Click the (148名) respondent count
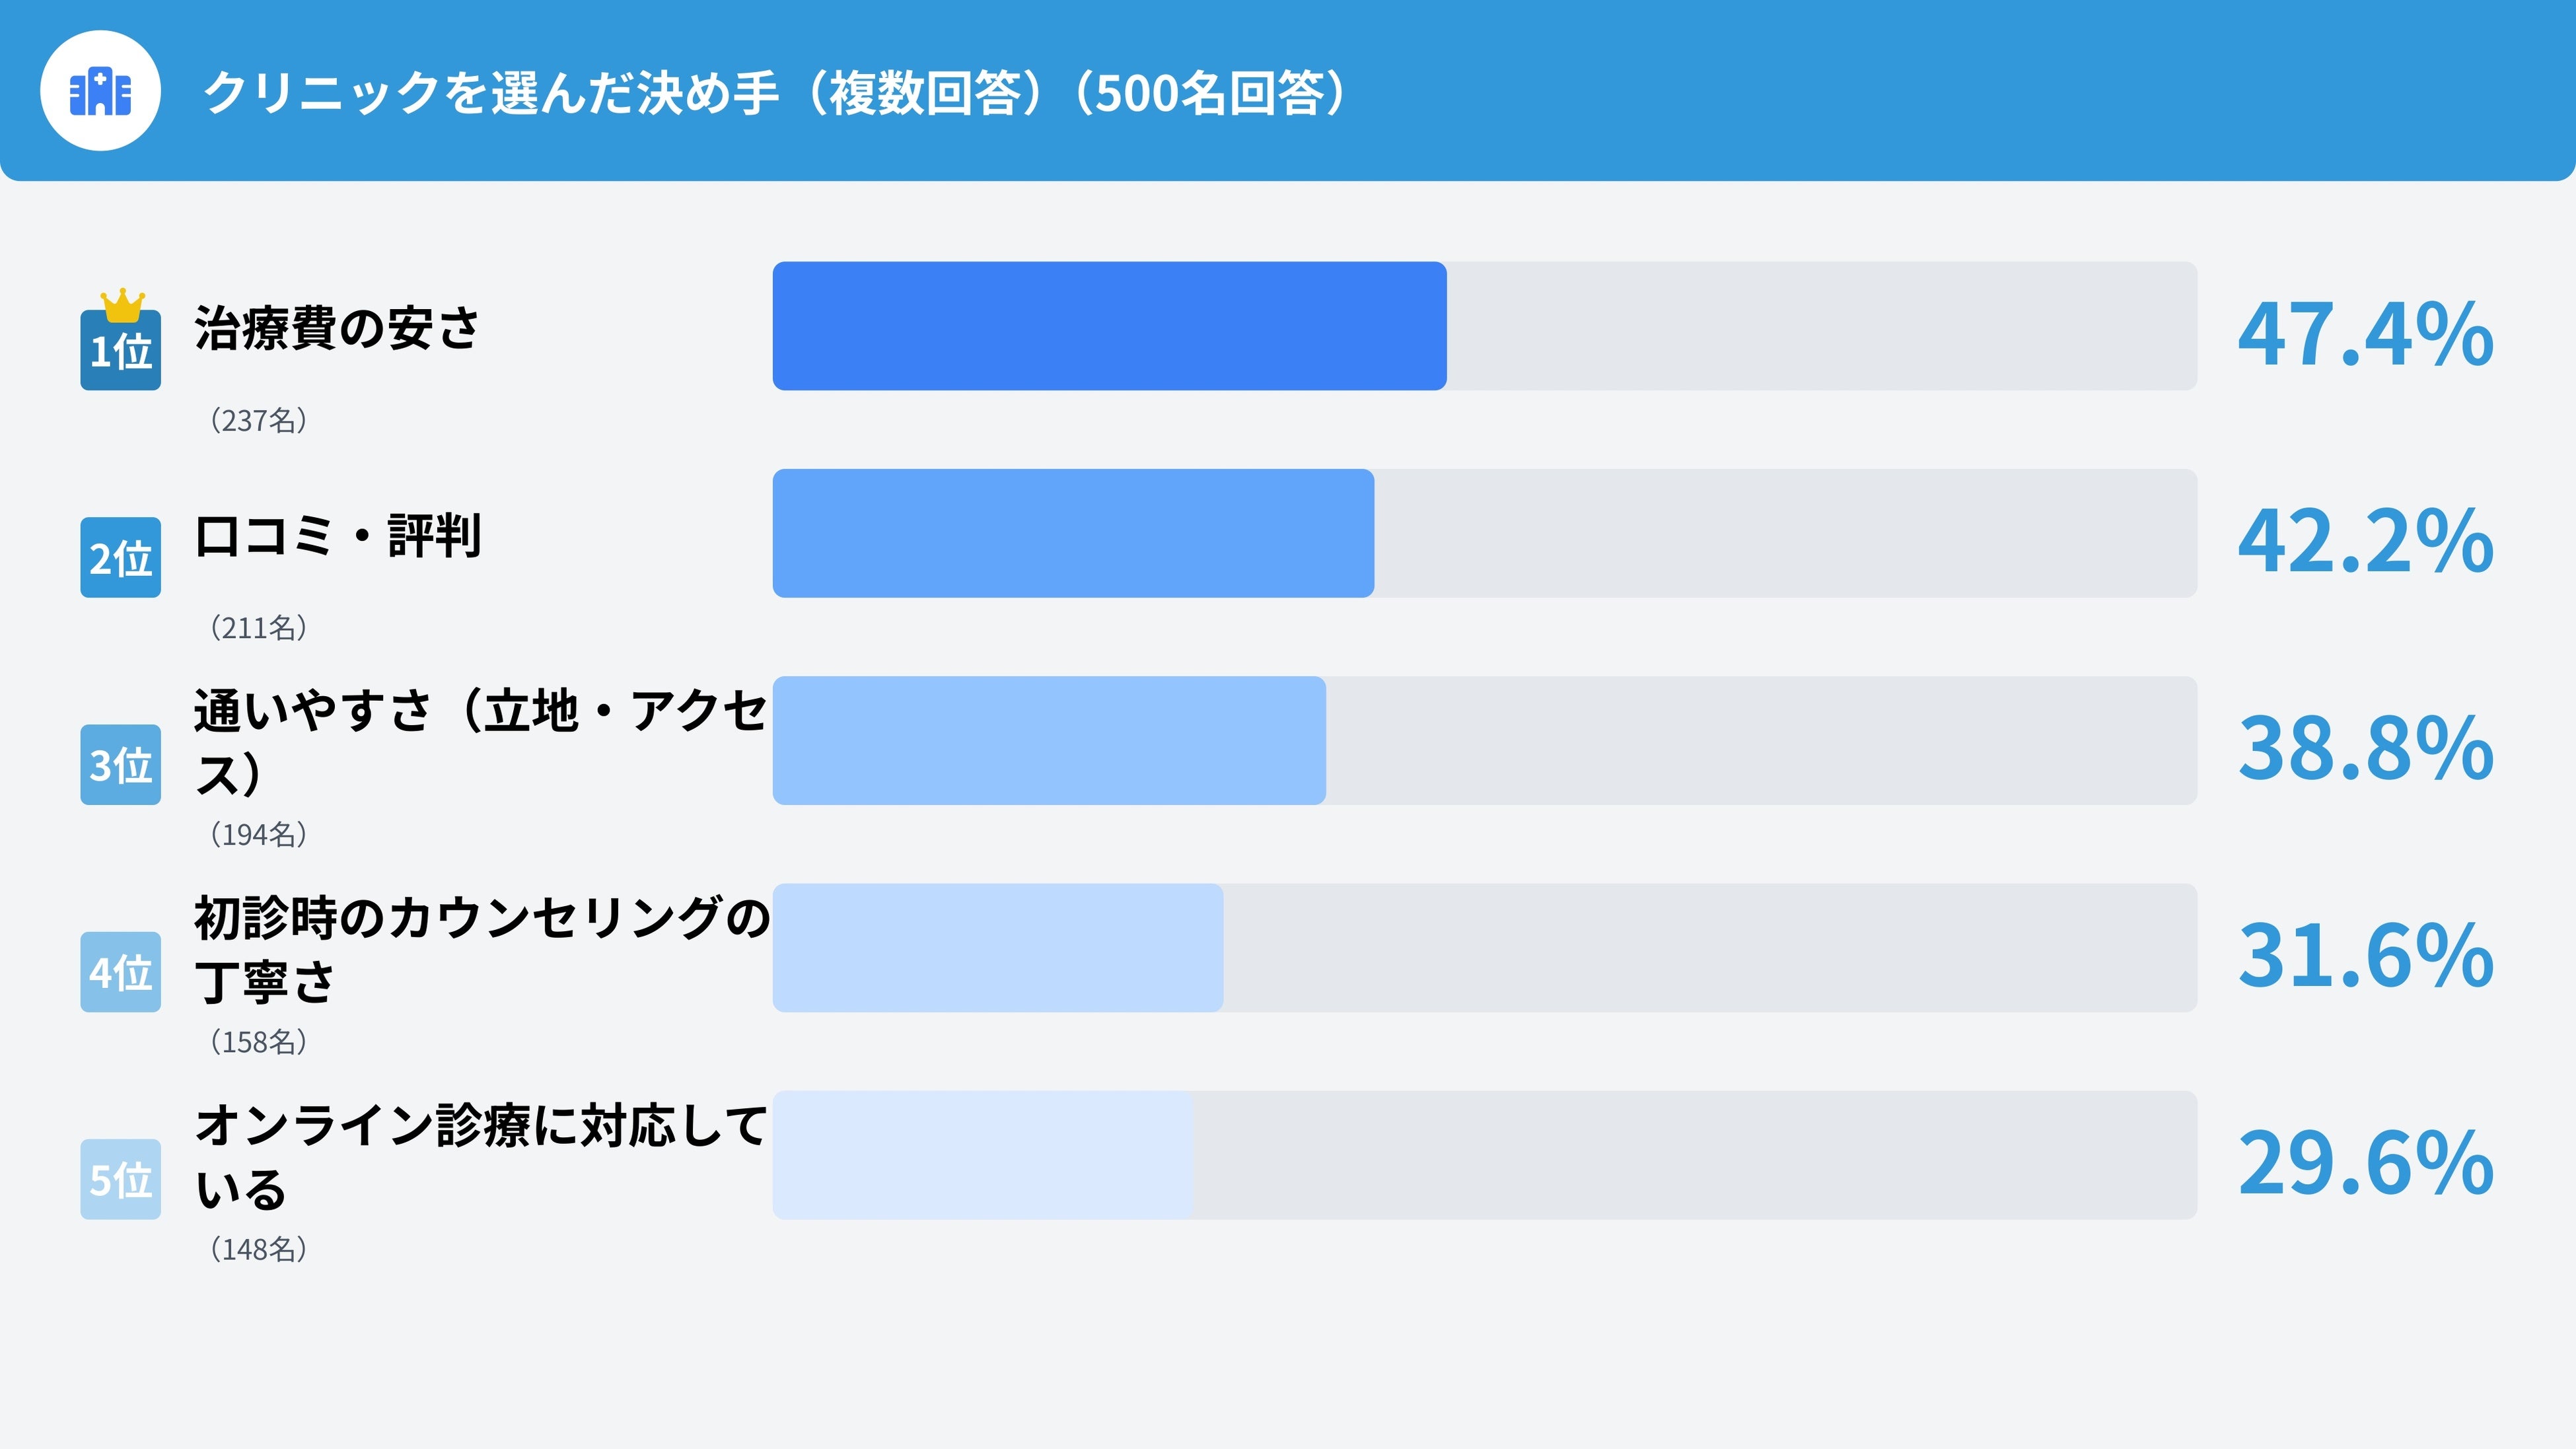Image resolution: width=2576 pixels, height=1449 pixels. click(x=258, y=1250)
